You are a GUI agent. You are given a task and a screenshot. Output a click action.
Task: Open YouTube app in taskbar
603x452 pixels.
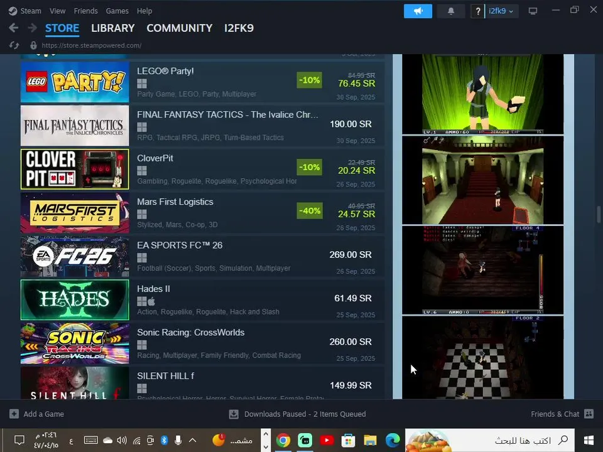click(327, 440)
